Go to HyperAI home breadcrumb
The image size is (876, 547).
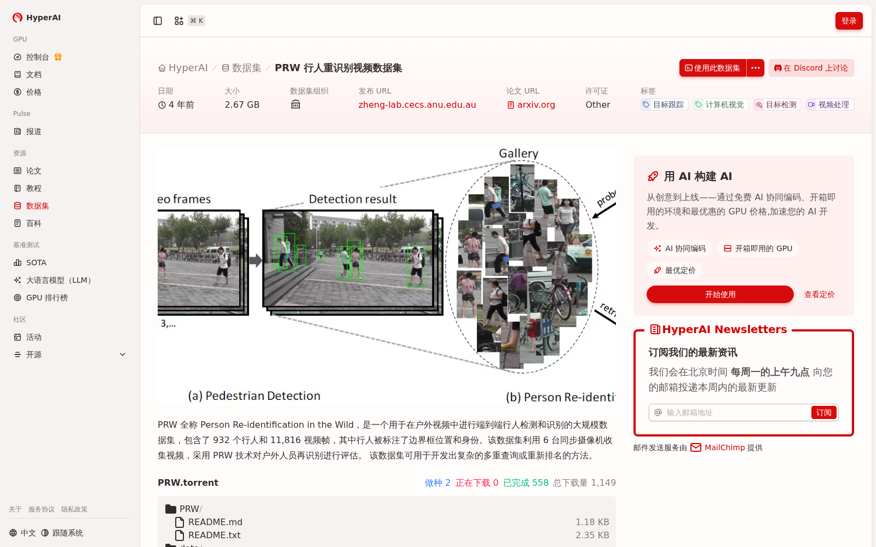tap(183, 68)
